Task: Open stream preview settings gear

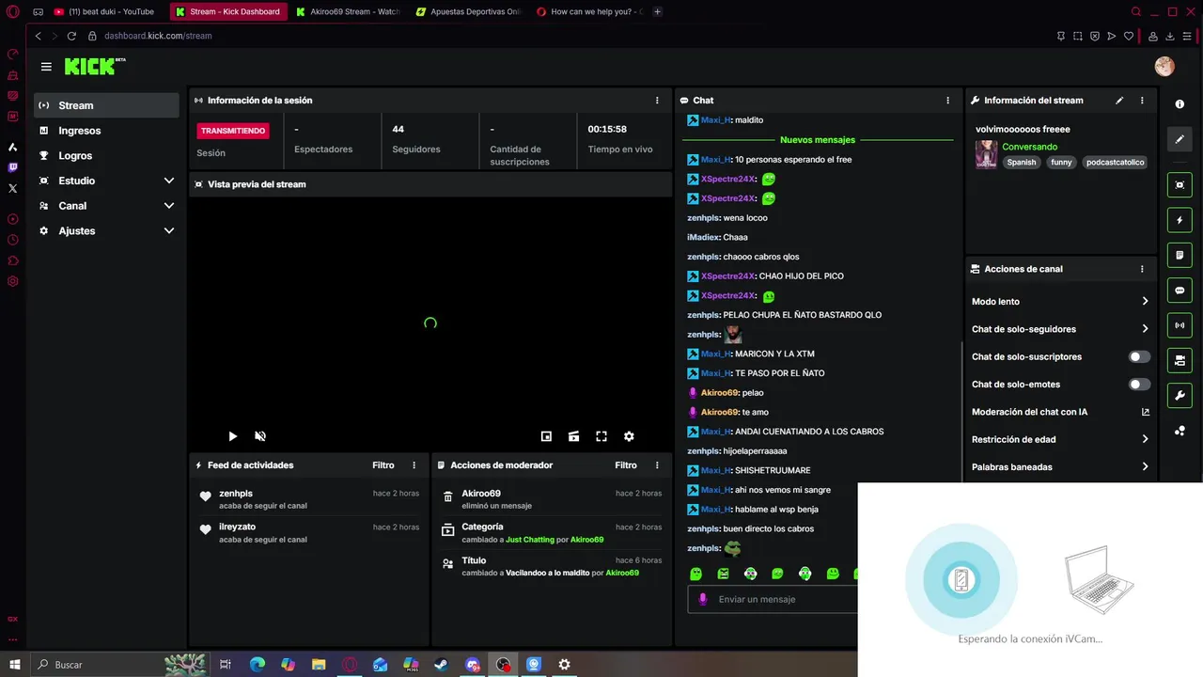Action: 629,436
